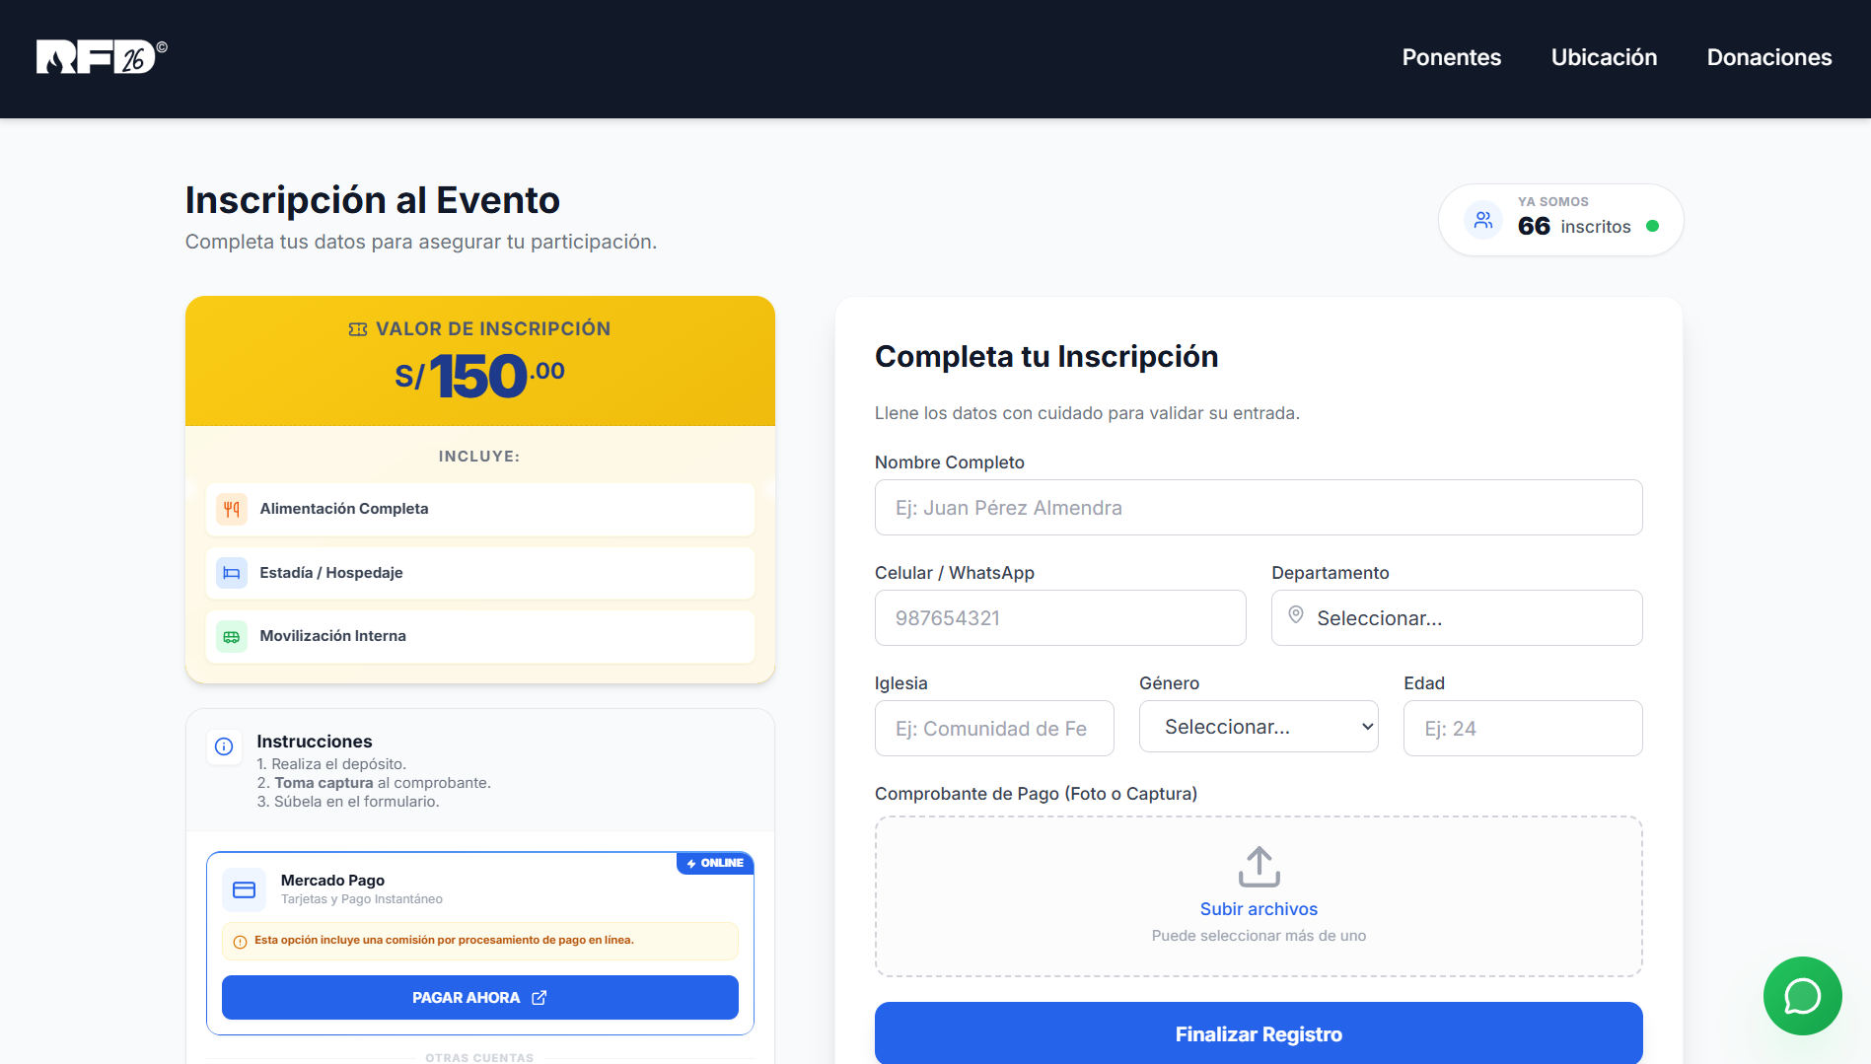Select the Edad input field
Viewport: 1871px width, 1064px height.
pyautogui.click(x=1522, y=729)
